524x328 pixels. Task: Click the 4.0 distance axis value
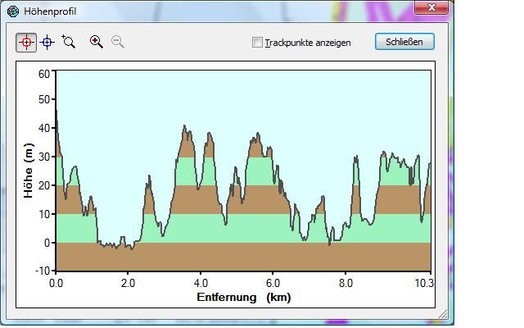[x=201, y=284]
